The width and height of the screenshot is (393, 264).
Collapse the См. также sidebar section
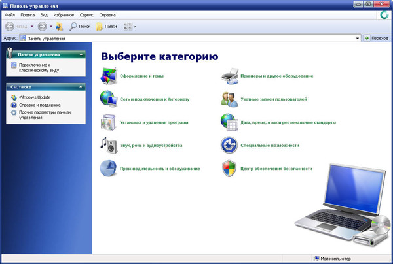tap(81, 87)
